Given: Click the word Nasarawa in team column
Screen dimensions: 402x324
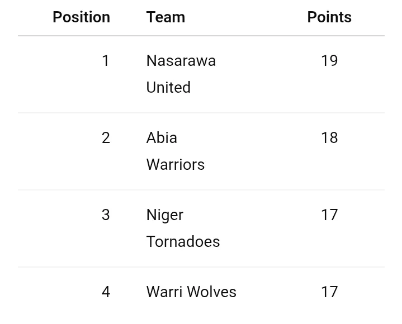Looking at the screenshot, I should pos(181,61).
